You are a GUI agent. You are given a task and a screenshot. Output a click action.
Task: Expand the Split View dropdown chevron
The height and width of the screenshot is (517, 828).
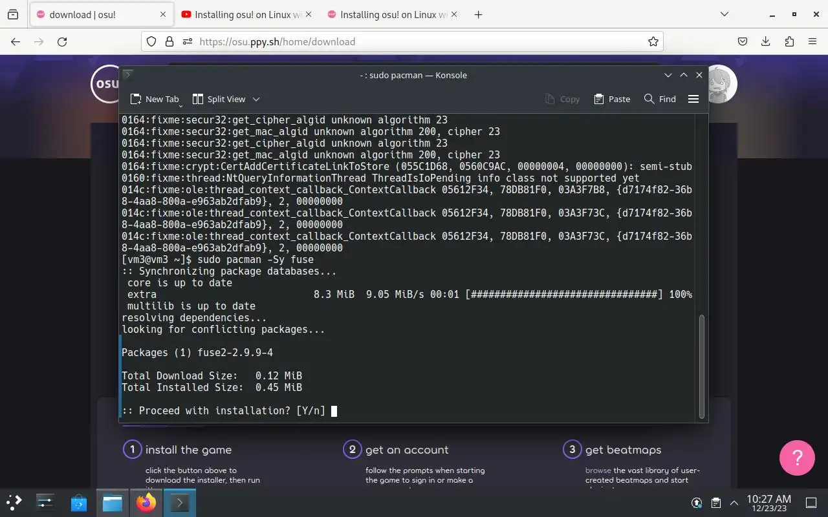coord(256,99)
